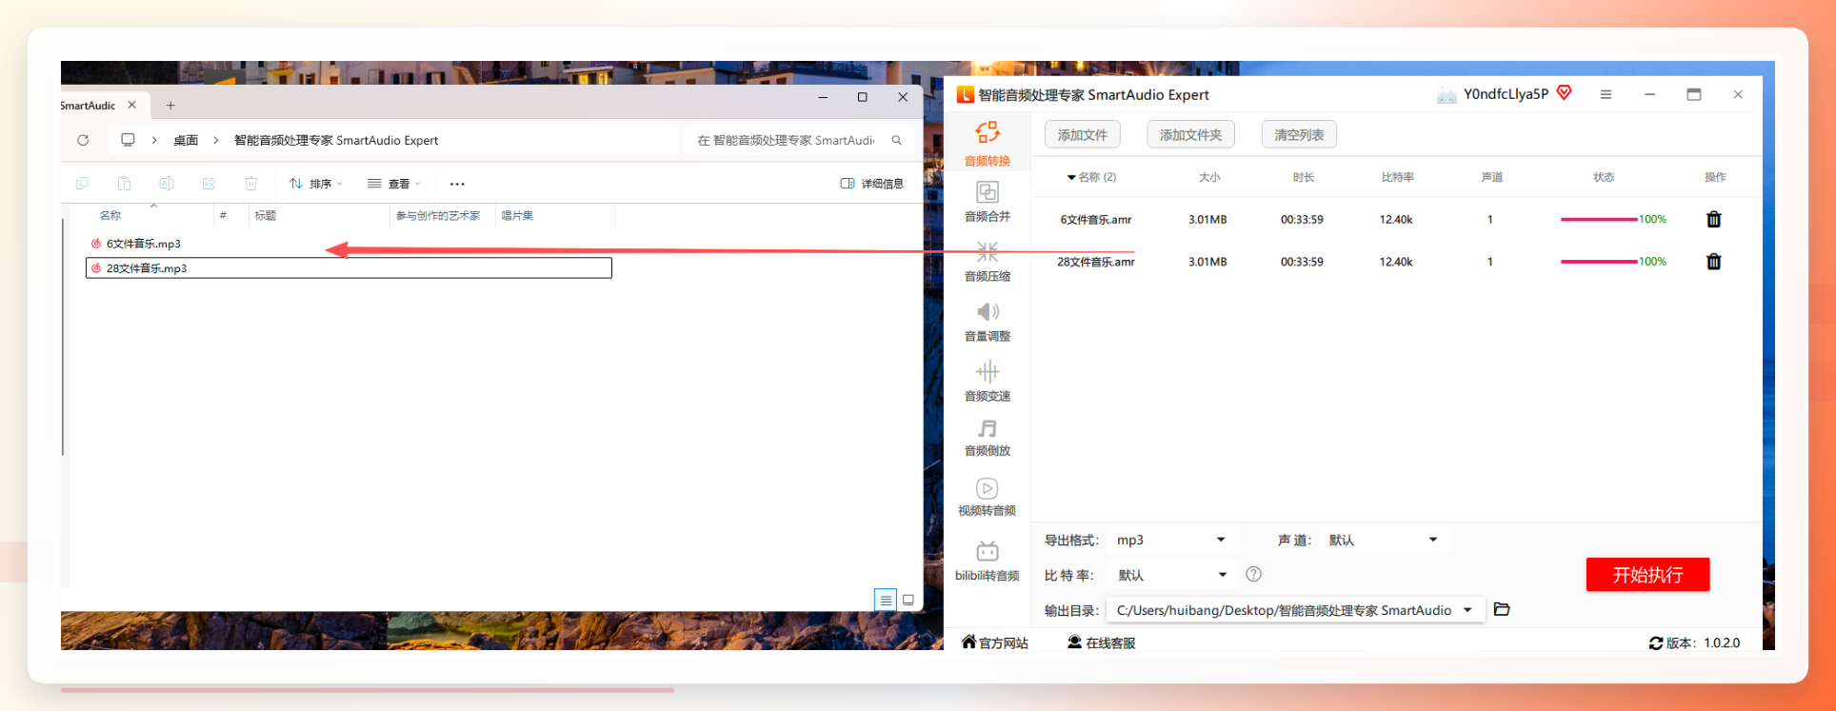Click the user avatar icon

pos(1447,94)
